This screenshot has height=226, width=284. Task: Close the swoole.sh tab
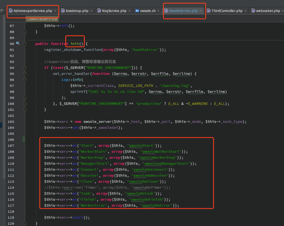tap(158, 11)
